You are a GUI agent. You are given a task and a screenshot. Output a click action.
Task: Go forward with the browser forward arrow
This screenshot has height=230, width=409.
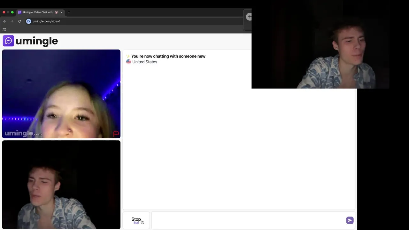pos(12,21)
